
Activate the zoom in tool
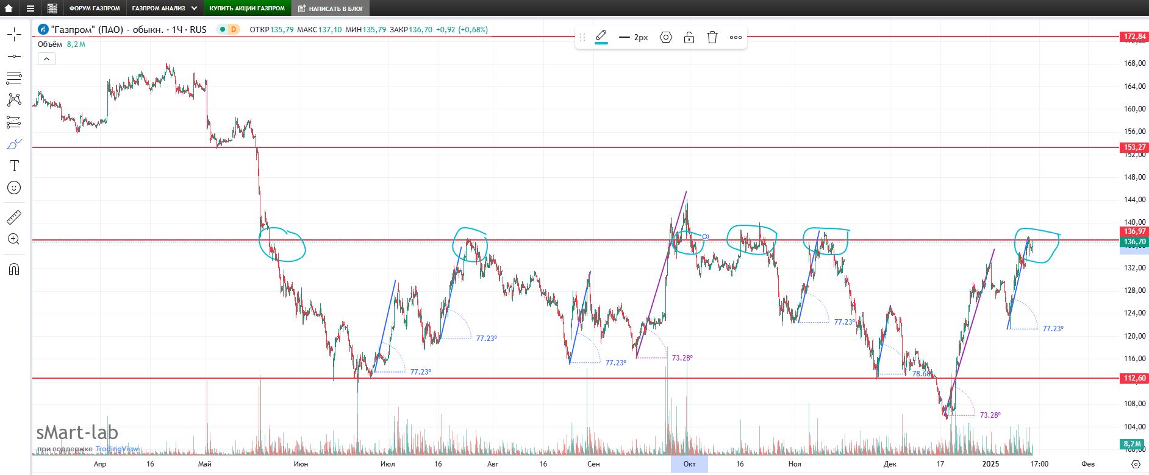pyautogui.click(x=14, y=239)
